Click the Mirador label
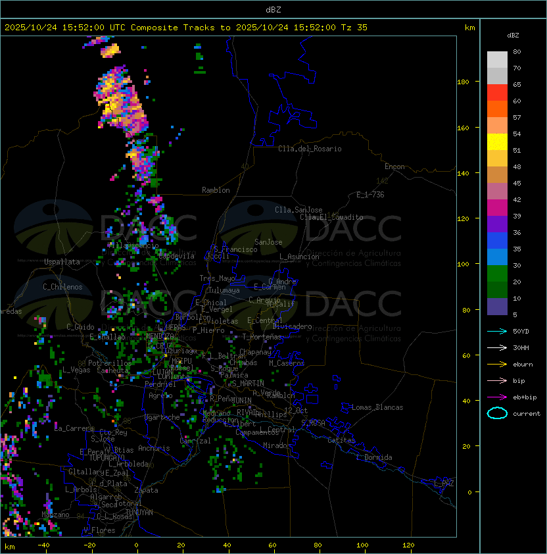This screenshot has height=554, width=547. (277, 445)
